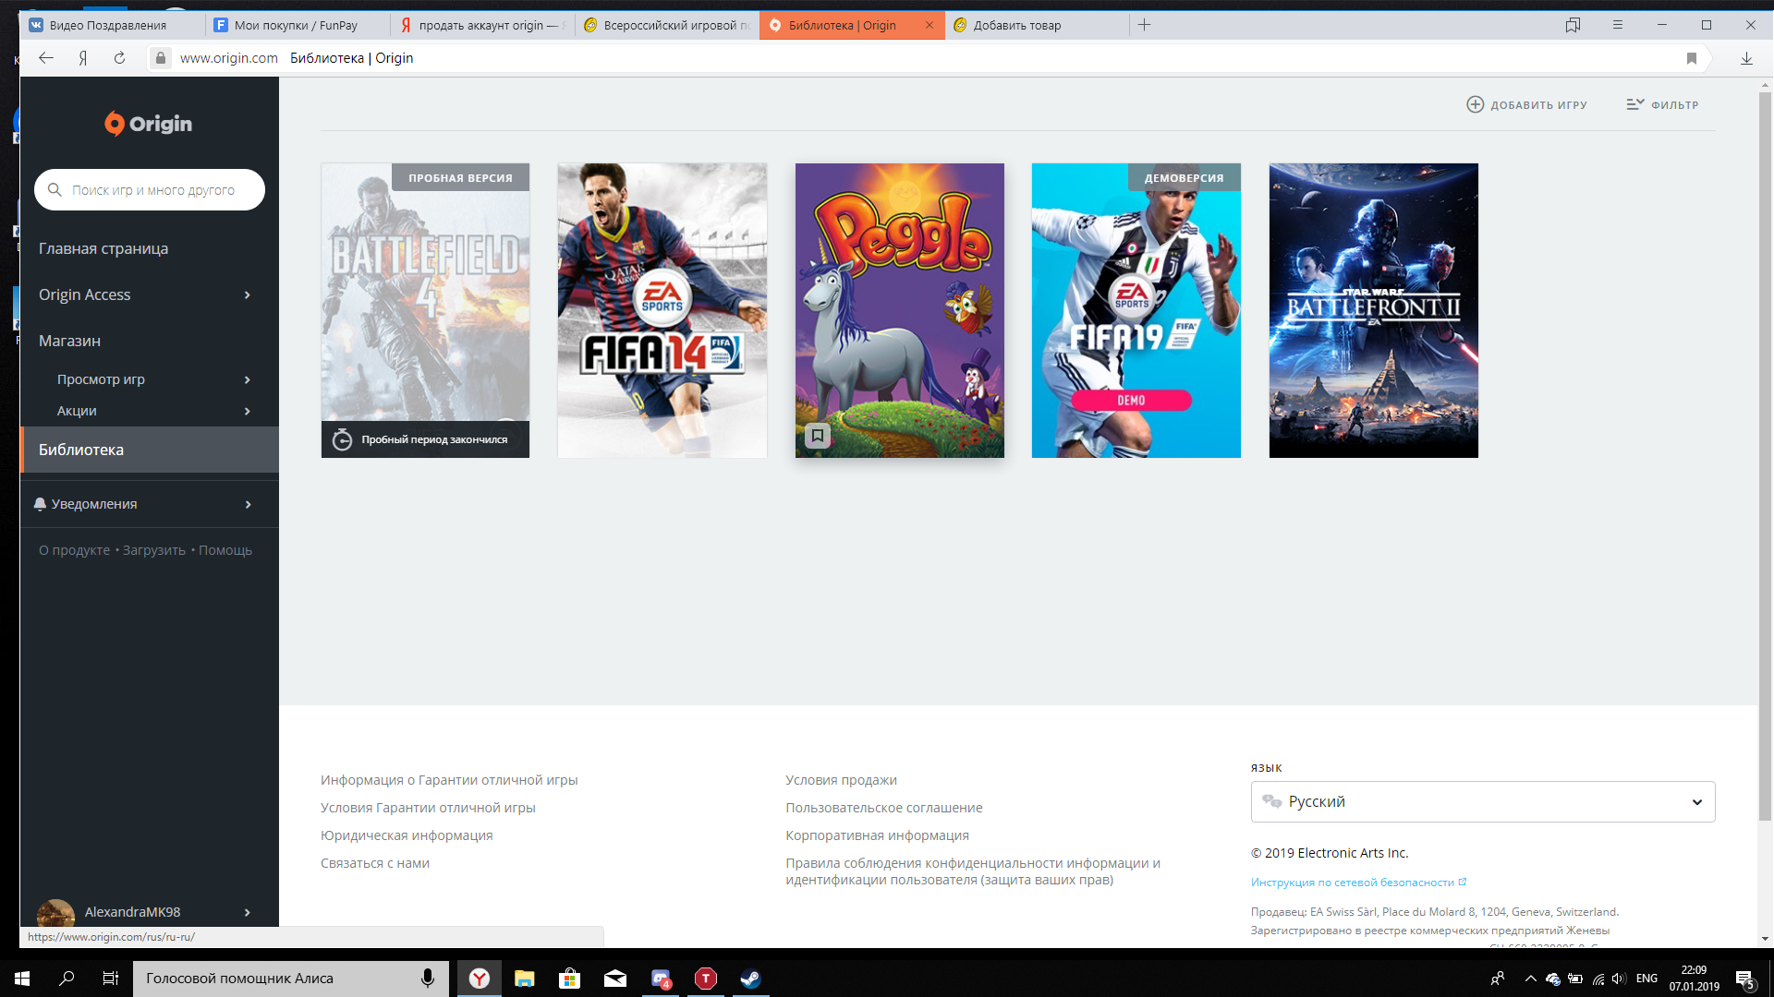This screenshot has height=997, width=1774.
Task: Go back with the browser back arrow
Action: click(x=46, y=58)
